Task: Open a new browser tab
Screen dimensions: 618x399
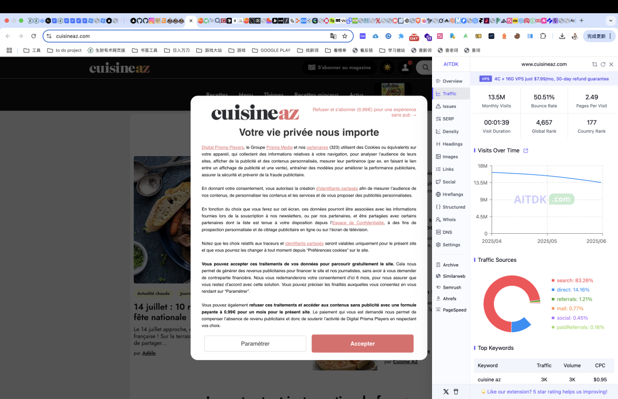Action: (581, 21)
